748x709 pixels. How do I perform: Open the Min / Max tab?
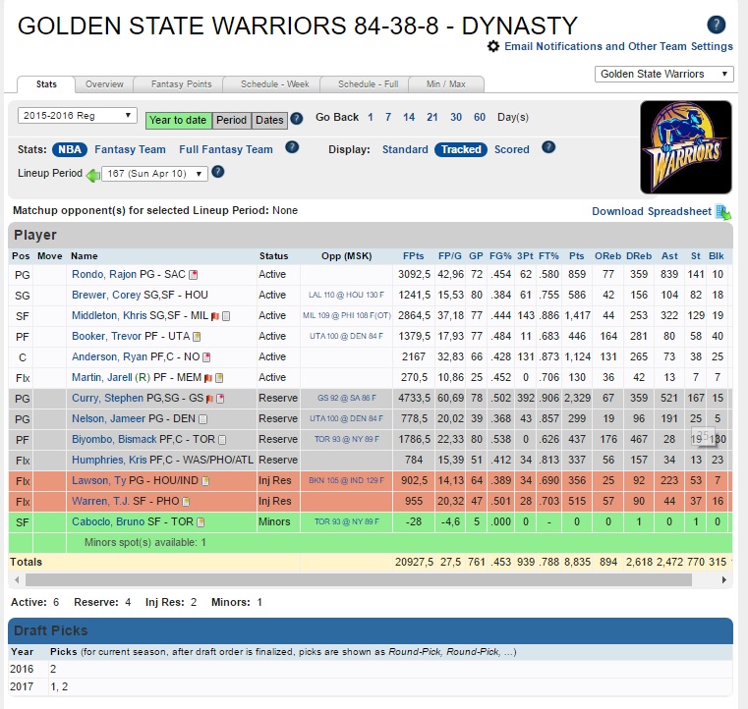click(x=446, y=84)
